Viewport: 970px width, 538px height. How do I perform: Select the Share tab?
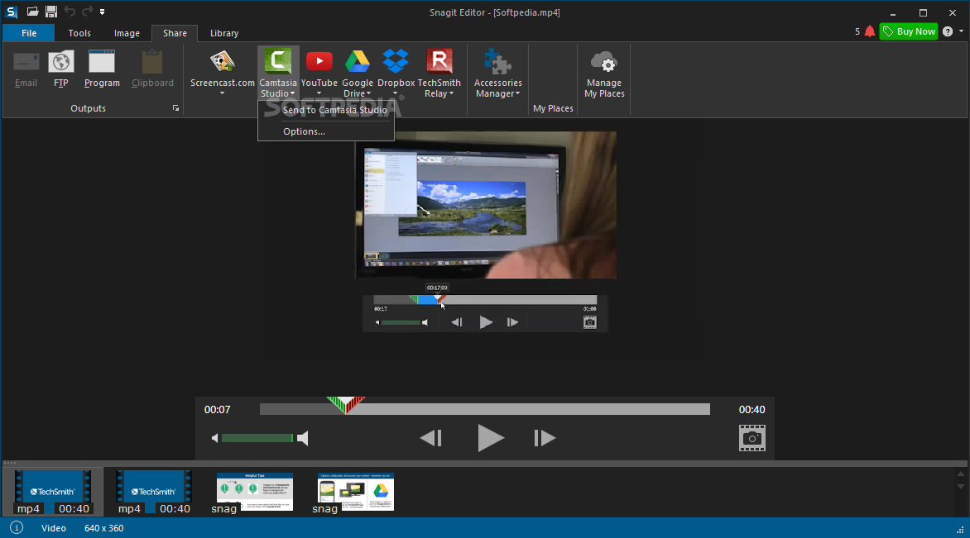(x=175, y=33)
